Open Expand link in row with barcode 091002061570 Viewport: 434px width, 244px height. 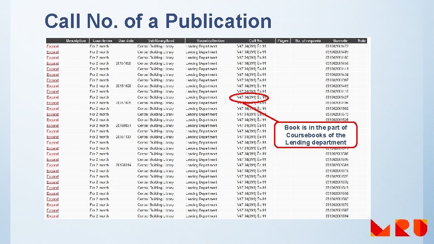tap(52, 205)
